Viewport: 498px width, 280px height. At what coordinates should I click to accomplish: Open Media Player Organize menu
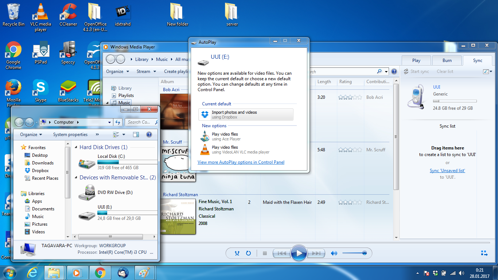117,71
